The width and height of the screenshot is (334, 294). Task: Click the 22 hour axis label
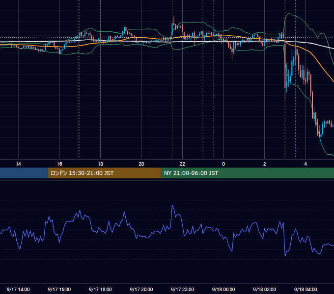[x=182, y=164]
